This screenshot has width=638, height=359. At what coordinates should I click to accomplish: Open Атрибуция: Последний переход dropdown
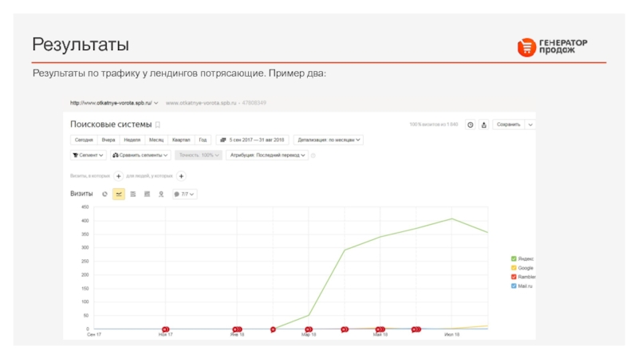[x=267, y=156]
